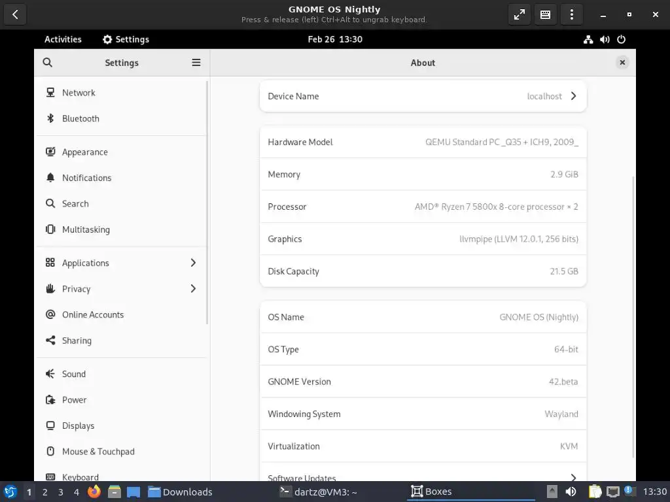Click the network icon in GNOME top bar
The image size is (670, 502).
click(588, 39)
